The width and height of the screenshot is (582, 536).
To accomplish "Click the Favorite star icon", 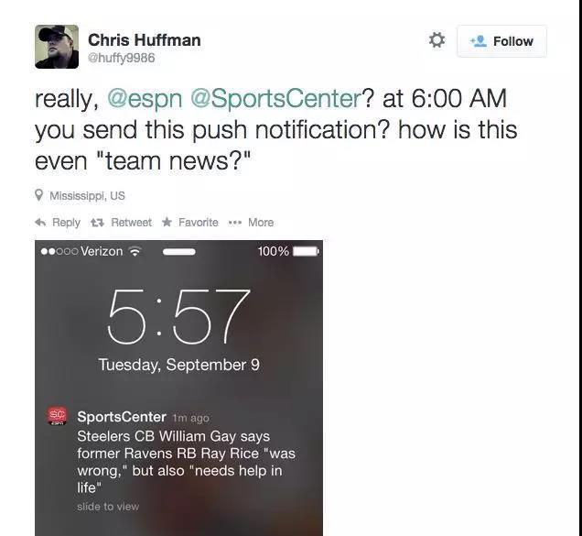I will 167,222.
